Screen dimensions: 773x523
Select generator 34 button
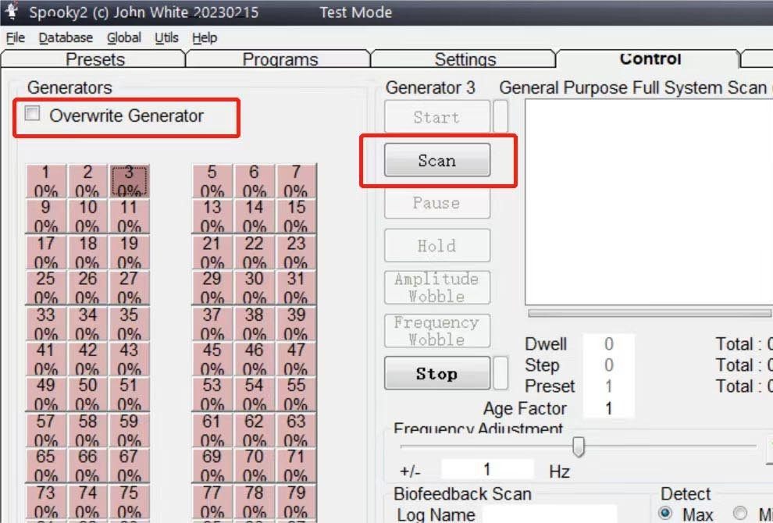pos(87,323)
